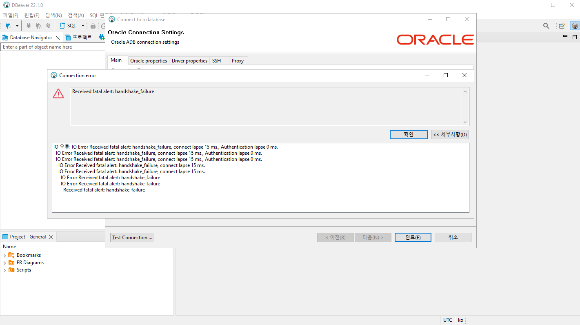Click the red warning triangle icon
This screenshot has width=580, height=325.
(58, 93)
